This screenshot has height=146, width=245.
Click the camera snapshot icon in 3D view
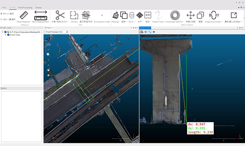pyautogui.click(x=48, y=44)
